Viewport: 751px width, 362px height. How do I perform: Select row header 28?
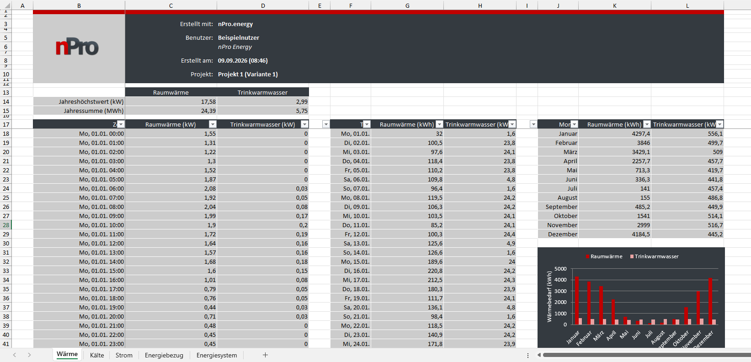tap(6, 225)
